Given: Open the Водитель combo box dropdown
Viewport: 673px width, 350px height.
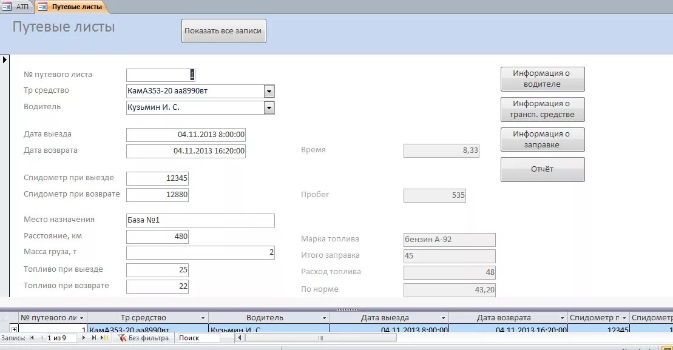Looking at the screenshot, I should (269, 107).
